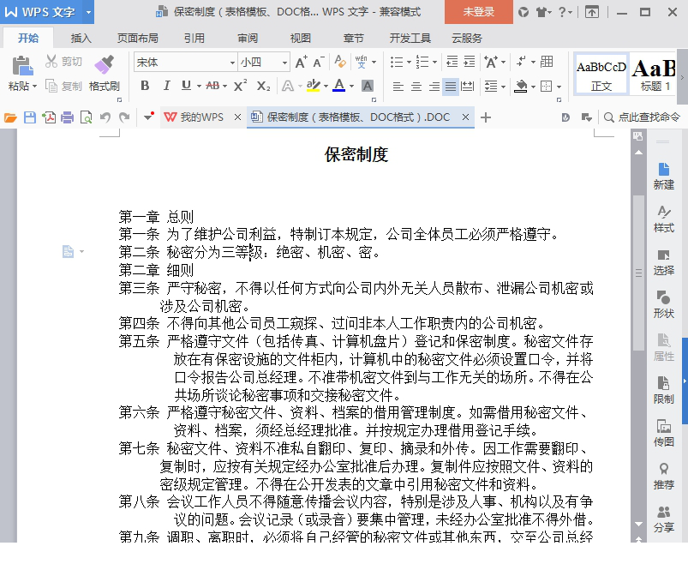Screen dimensions: 688x564
Task: Open the font size 小四 dropdown
Action: [284, 63]
